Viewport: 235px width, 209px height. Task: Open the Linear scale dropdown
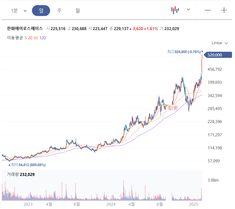click(x=220, y=43)
